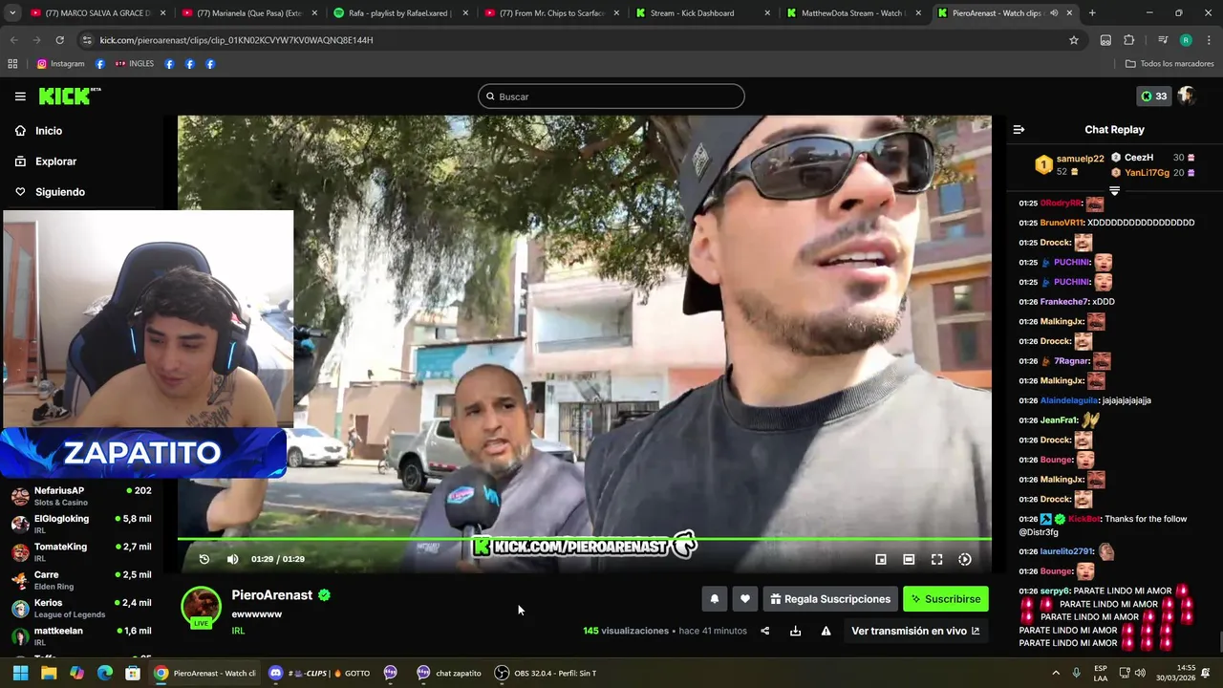Open Instagram bookmark
This screenshot has width=1223, height=688.
(60, 64)
